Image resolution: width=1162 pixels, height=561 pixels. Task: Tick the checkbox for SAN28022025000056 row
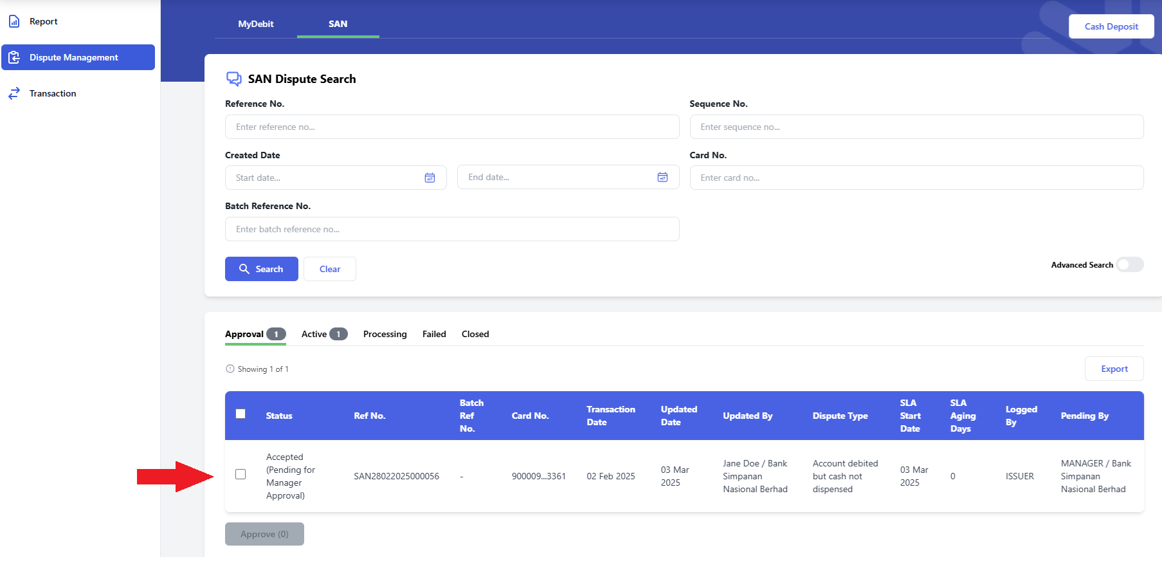pyautogui.click(x=241, y=474)
